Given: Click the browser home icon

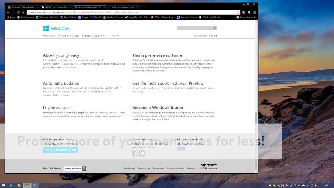Looking at the screenshot, I should coord(23,12).
